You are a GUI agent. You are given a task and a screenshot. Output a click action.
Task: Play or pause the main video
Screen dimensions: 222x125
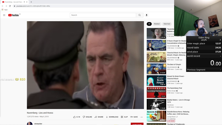[85, 65]
